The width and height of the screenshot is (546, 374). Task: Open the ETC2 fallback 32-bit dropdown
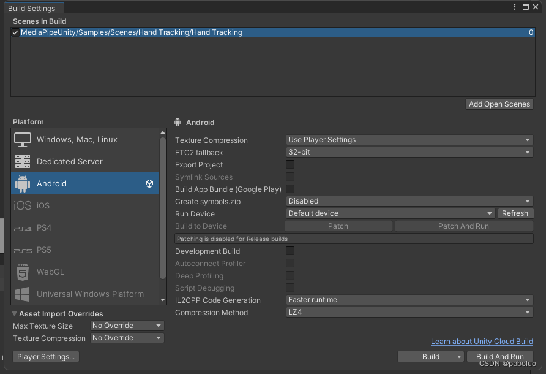[x=409, y=152]
